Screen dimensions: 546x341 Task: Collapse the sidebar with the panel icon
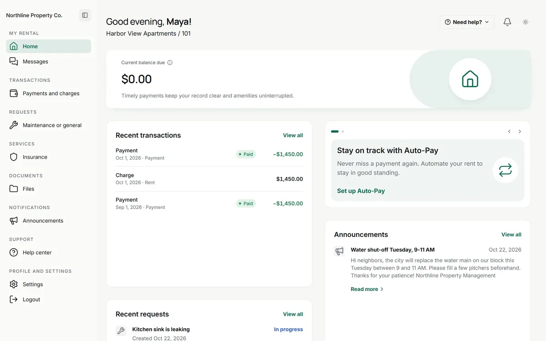pos(85,15)
